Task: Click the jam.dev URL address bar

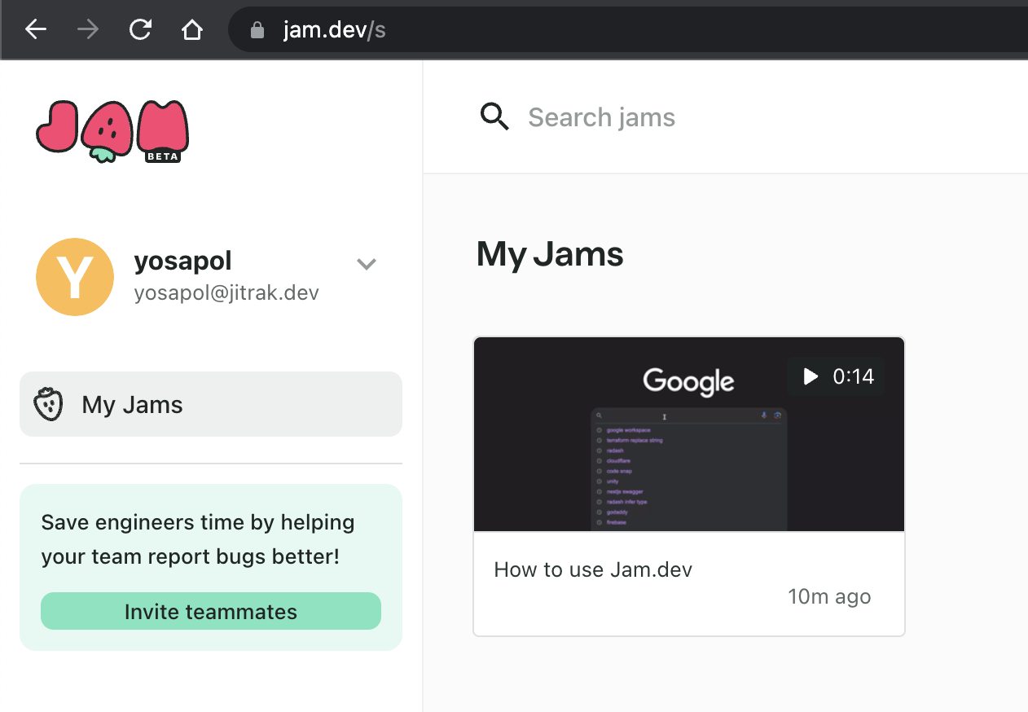Action: (x=570, y=31)
